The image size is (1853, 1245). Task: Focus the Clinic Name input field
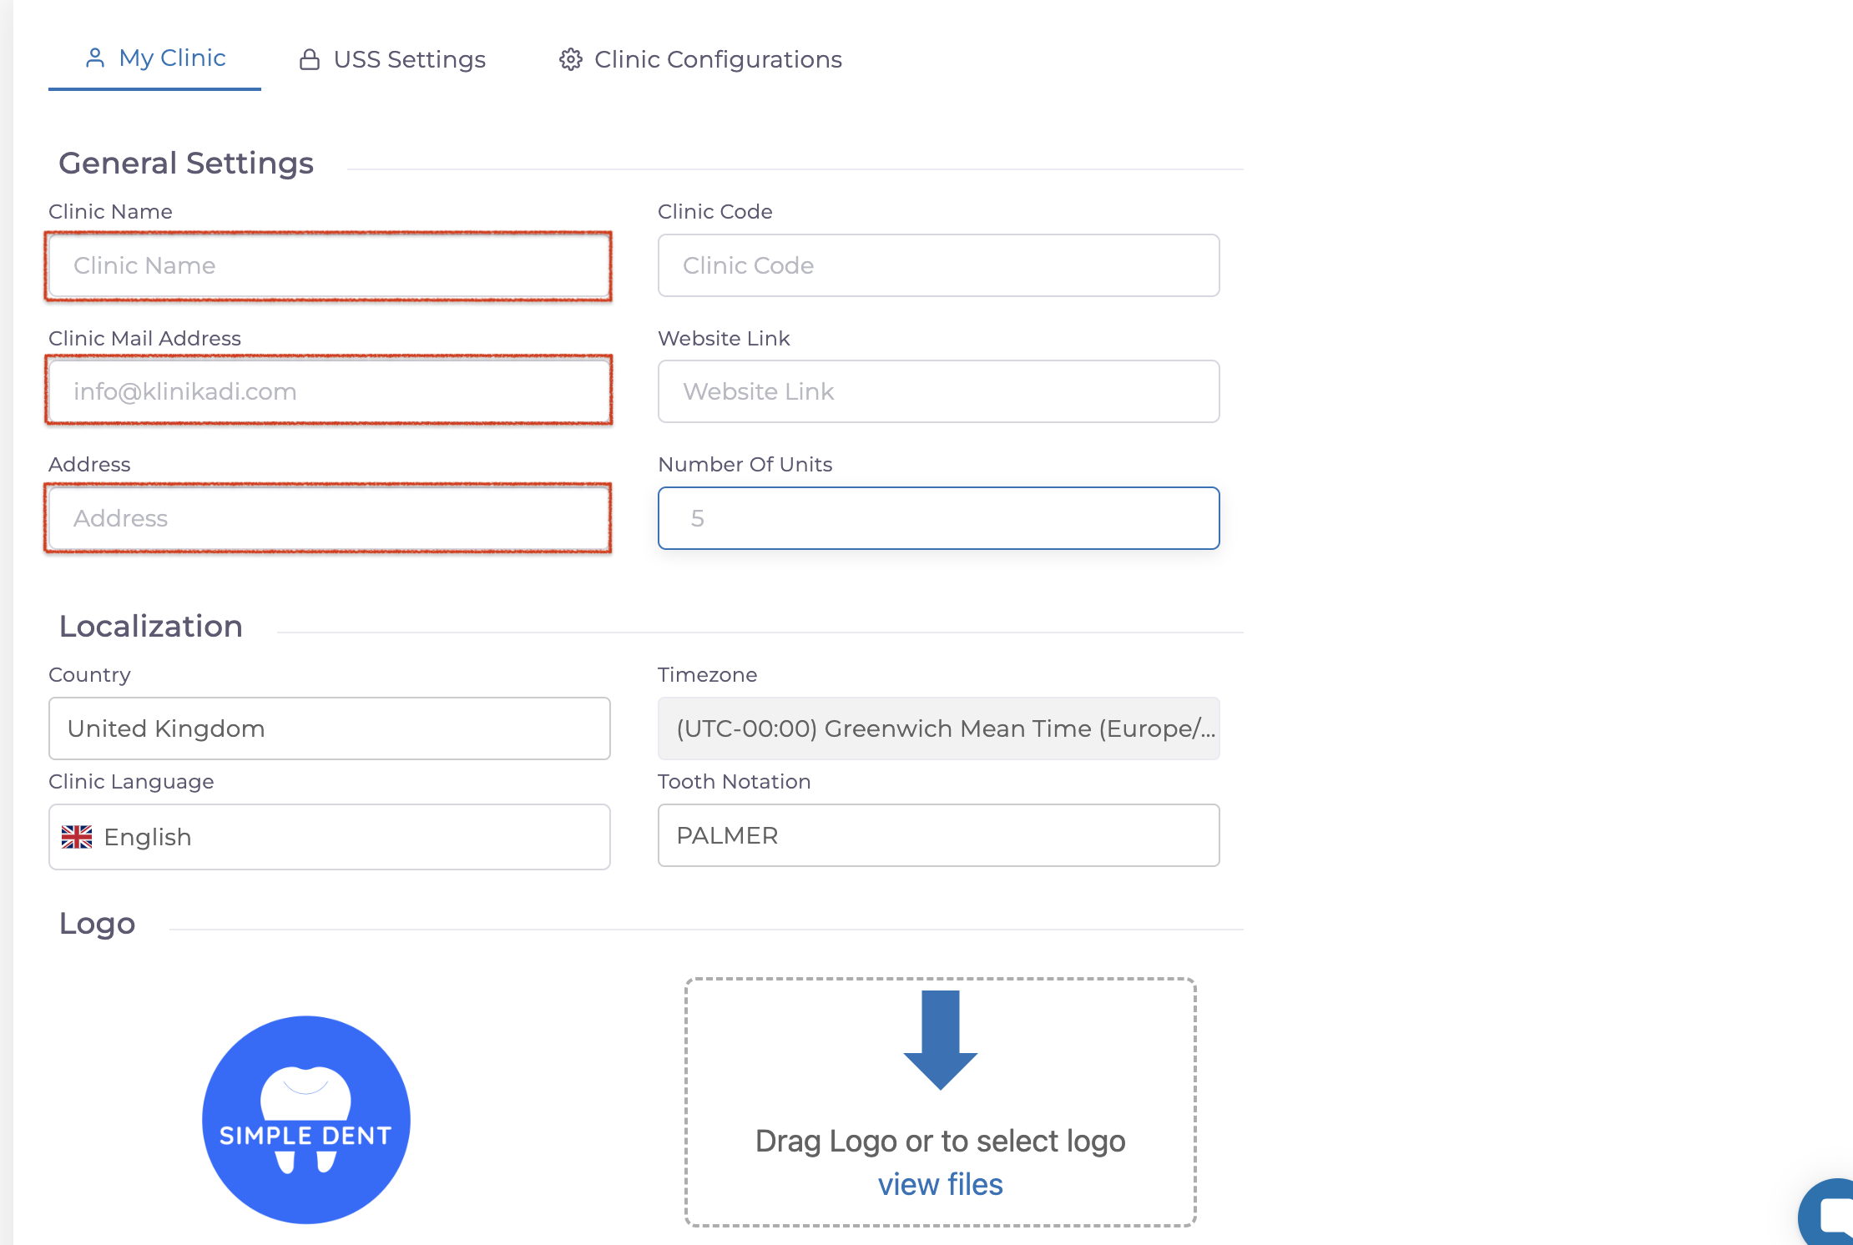[x=330, y=265]
